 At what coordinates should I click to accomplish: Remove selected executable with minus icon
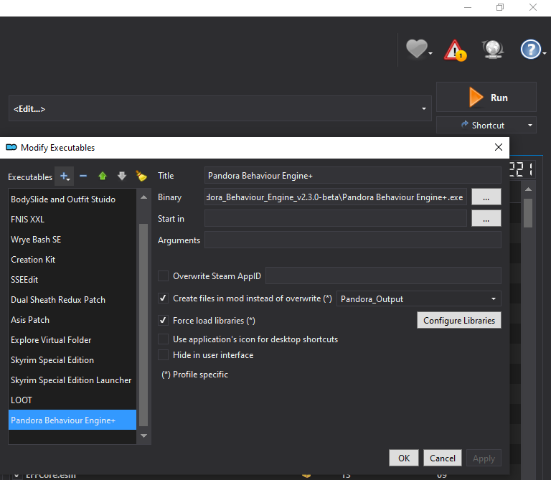point(83,176)
